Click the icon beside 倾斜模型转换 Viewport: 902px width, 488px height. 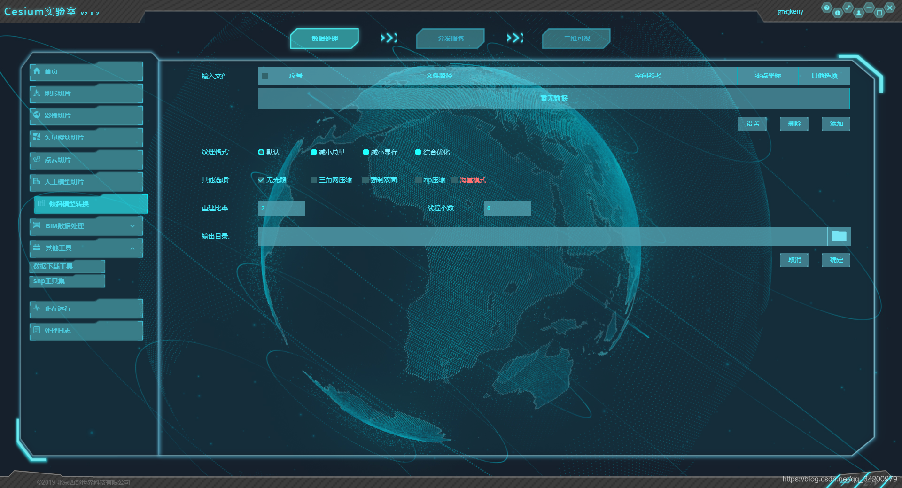(41, 203)
